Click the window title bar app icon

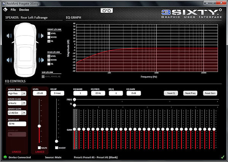coord(4,4)
